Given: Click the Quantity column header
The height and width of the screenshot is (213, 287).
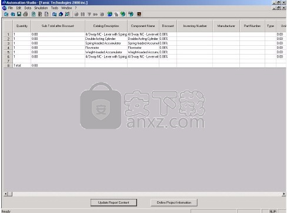Looking at the screenshot, I should (x=22, y=26).
